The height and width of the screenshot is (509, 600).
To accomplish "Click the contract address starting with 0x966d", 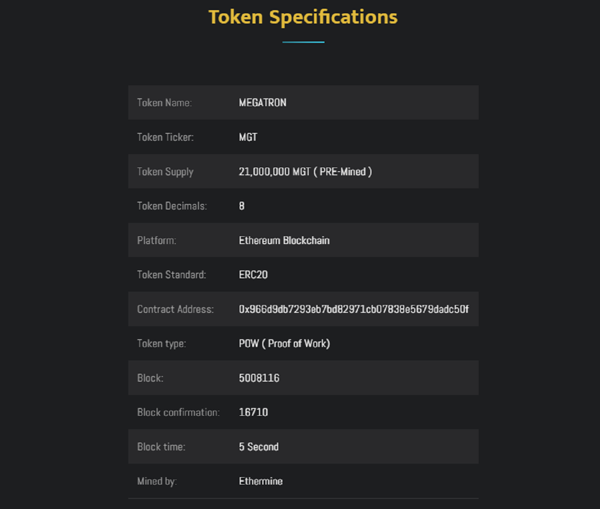I will pyautogui.click(x=354, y=309).
